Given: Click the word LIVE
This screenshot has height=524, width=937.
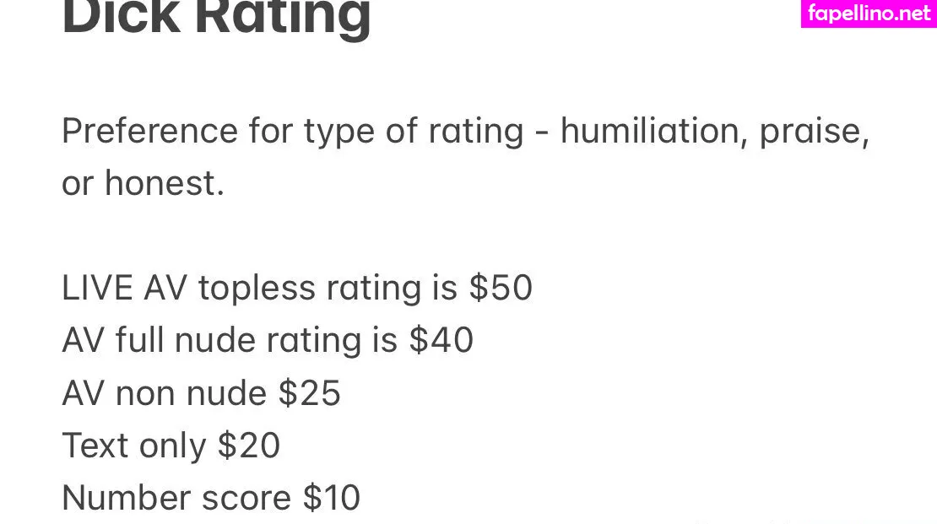Looking at the screenshot, I should [97, 289].
